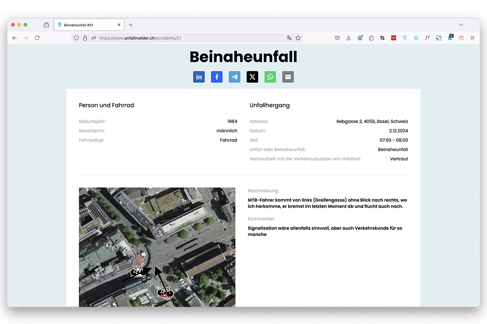Viewport: 487px width, 324px height.
Task: Share on LinkedIn
Action: pyautogui.click(x=199, y=77)
